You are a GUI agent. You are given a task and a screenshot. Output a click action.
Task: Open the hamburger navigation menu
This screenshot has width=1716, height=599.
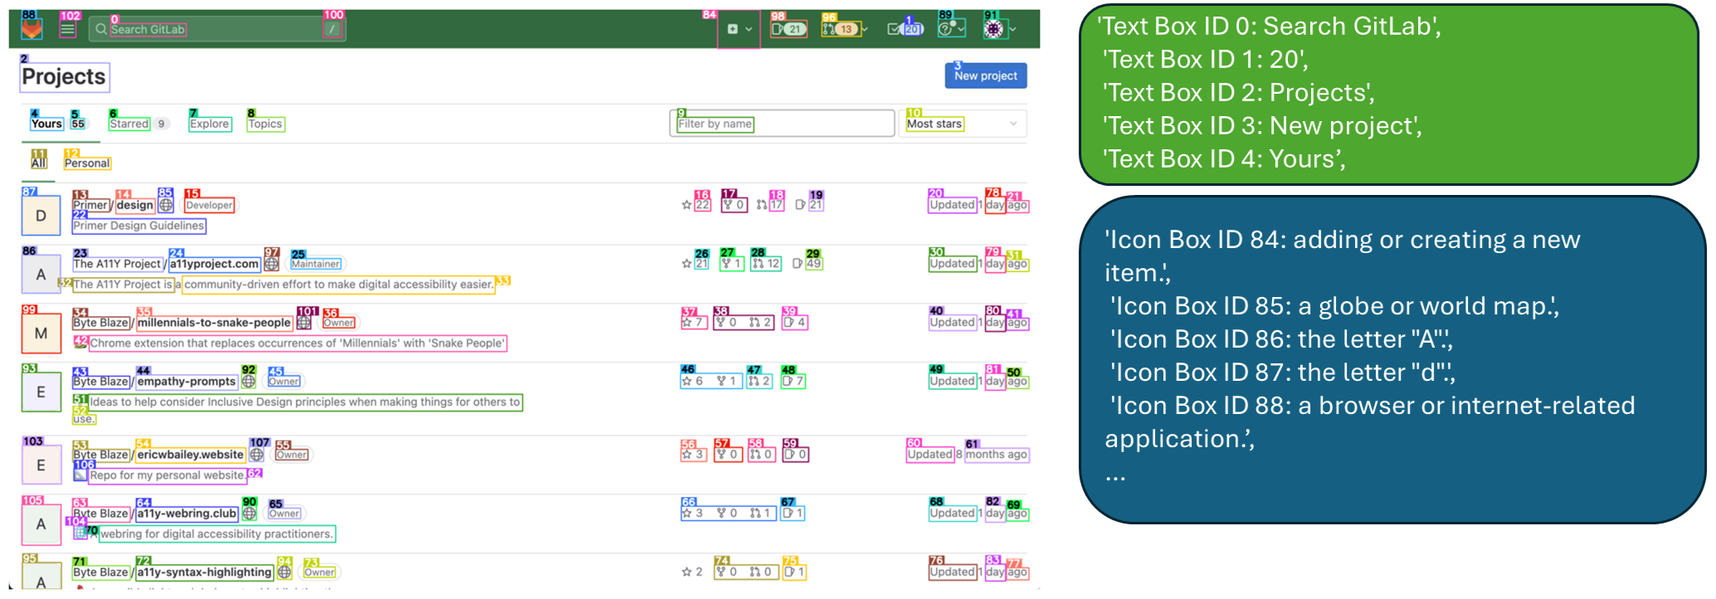[x=68, y=29]
